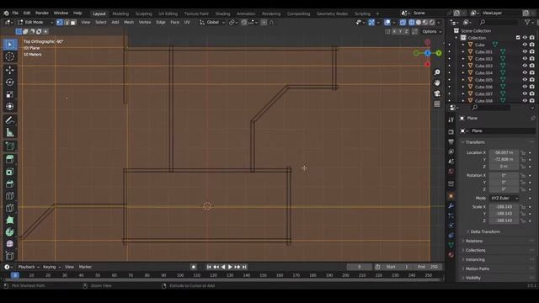Hide Cube.001 in viewport
Screen dimensions: 539x303
click(525, 51)
